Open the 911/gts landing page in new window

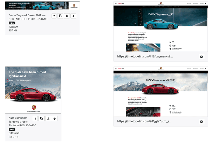(202, 122)
